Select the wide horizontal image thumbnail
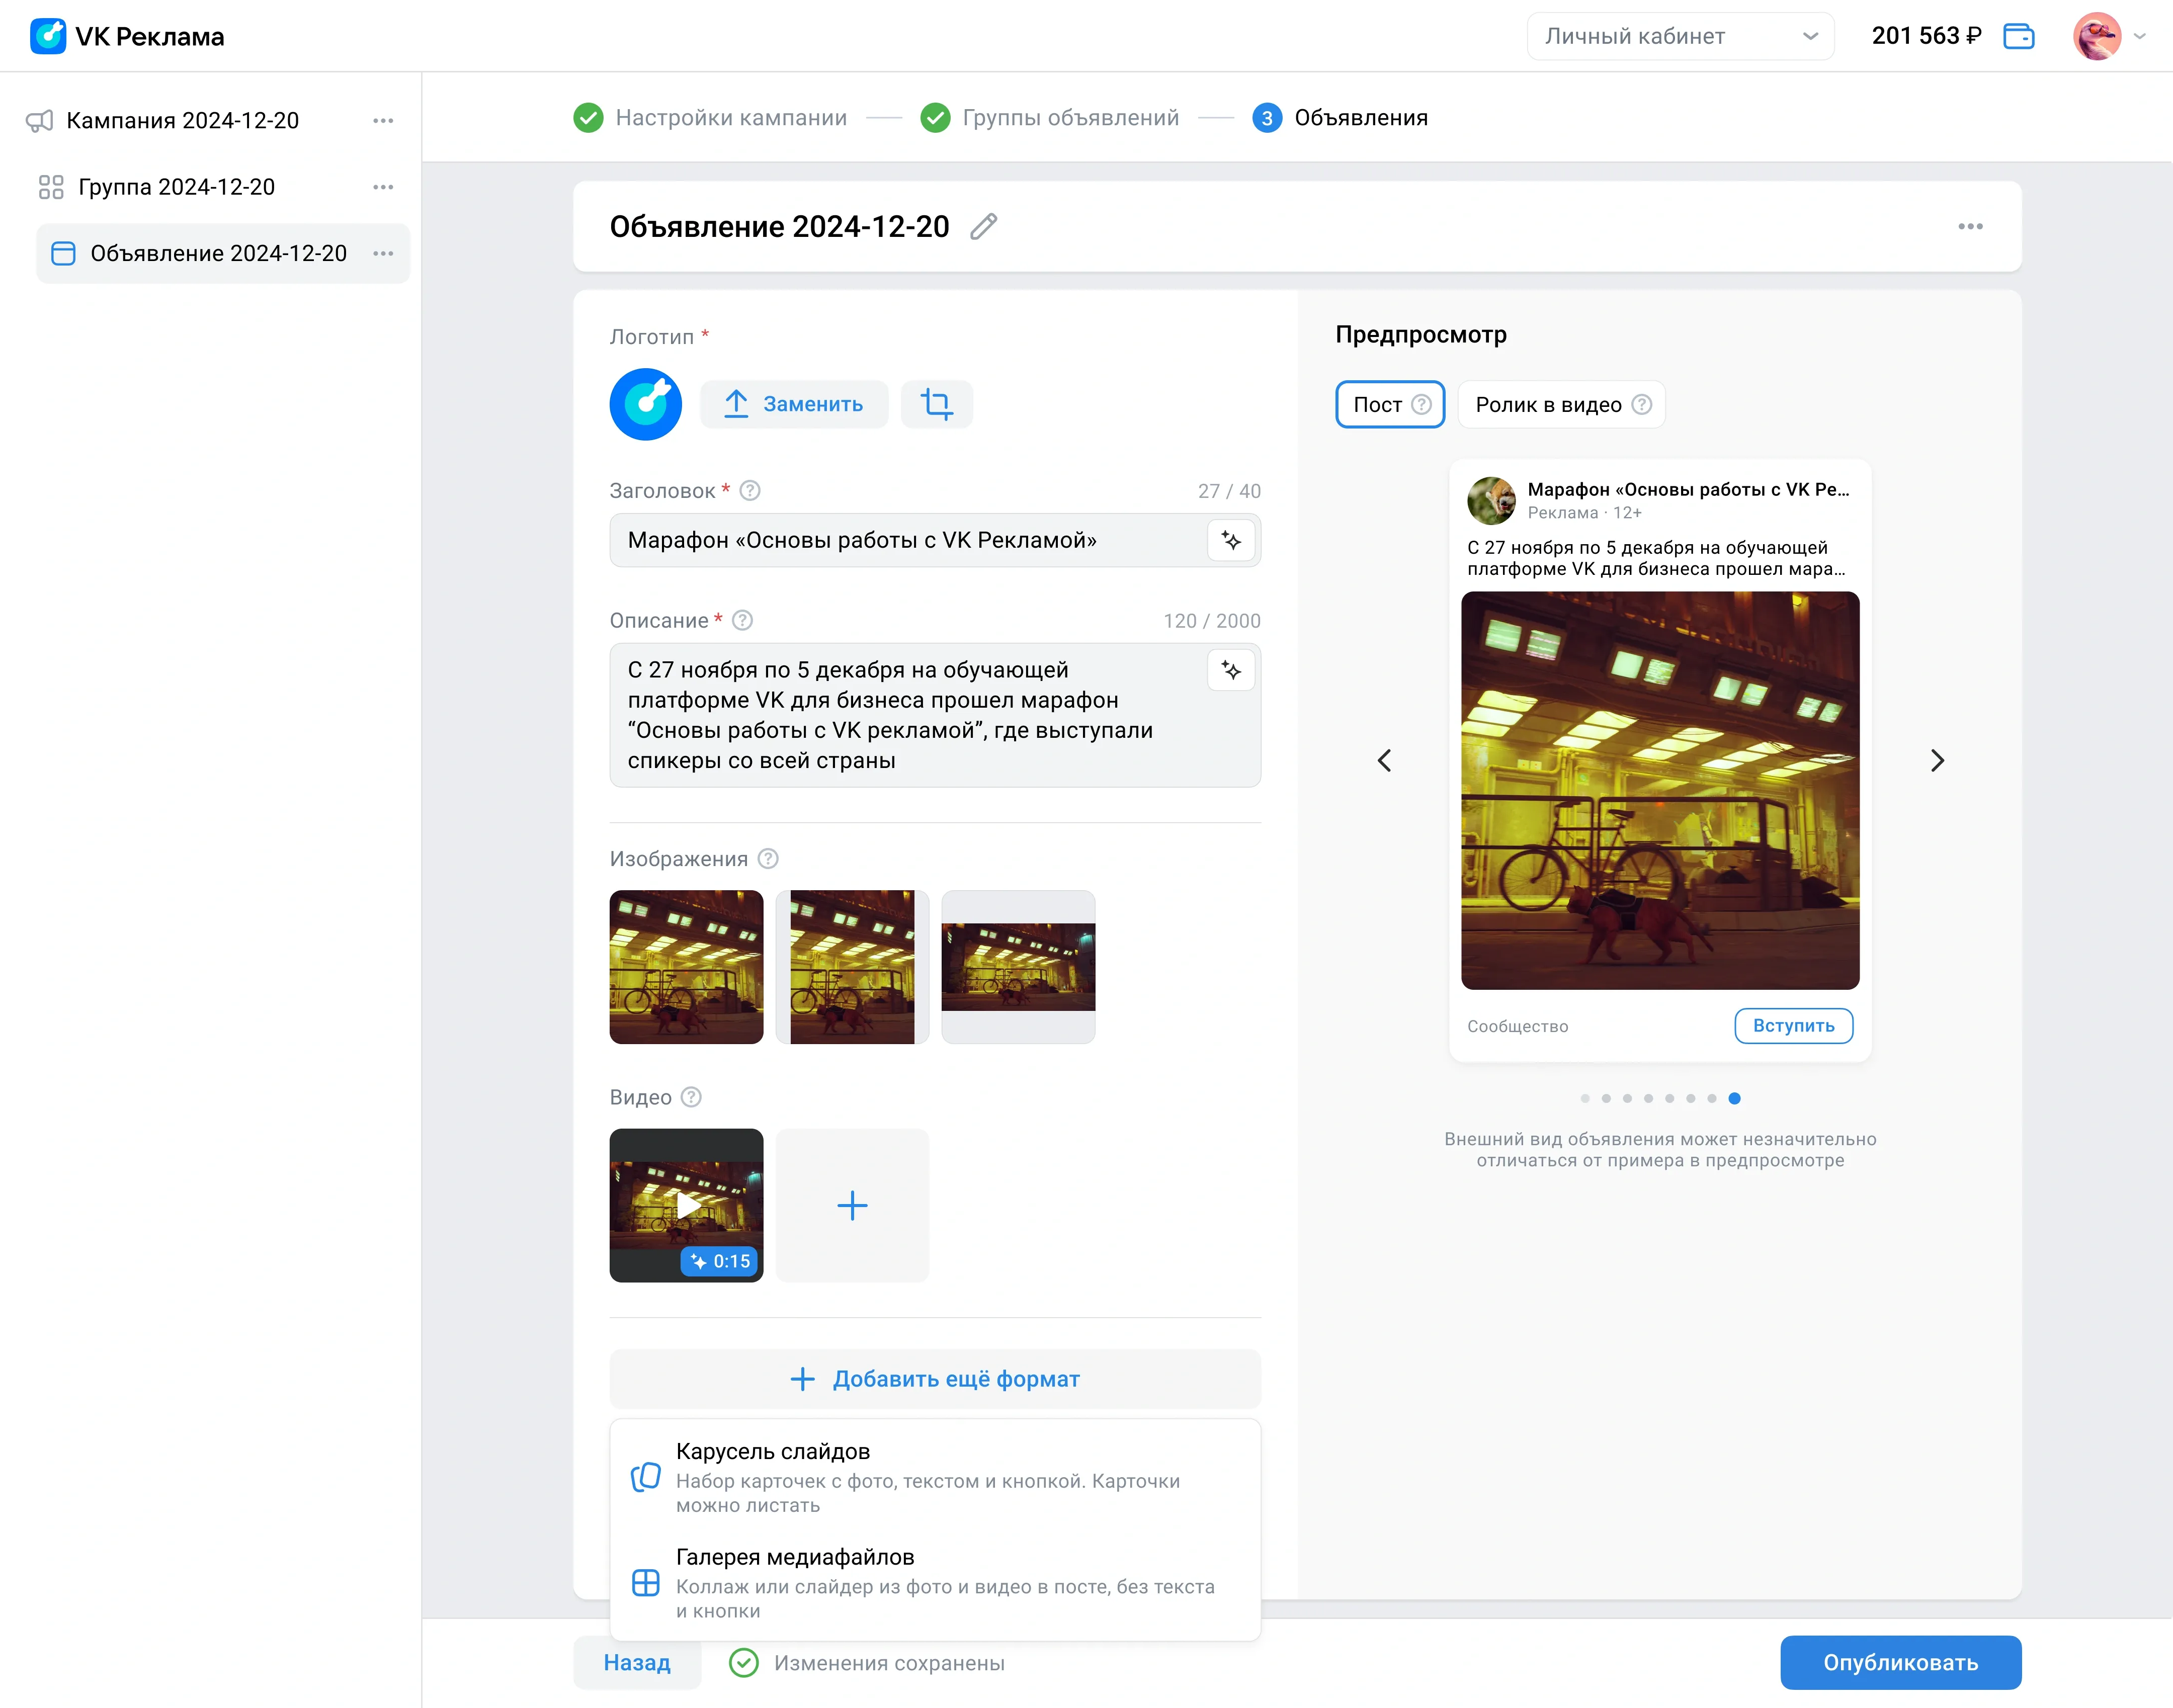Viewport: 2173px width, 1708px height. point(1018,967)
